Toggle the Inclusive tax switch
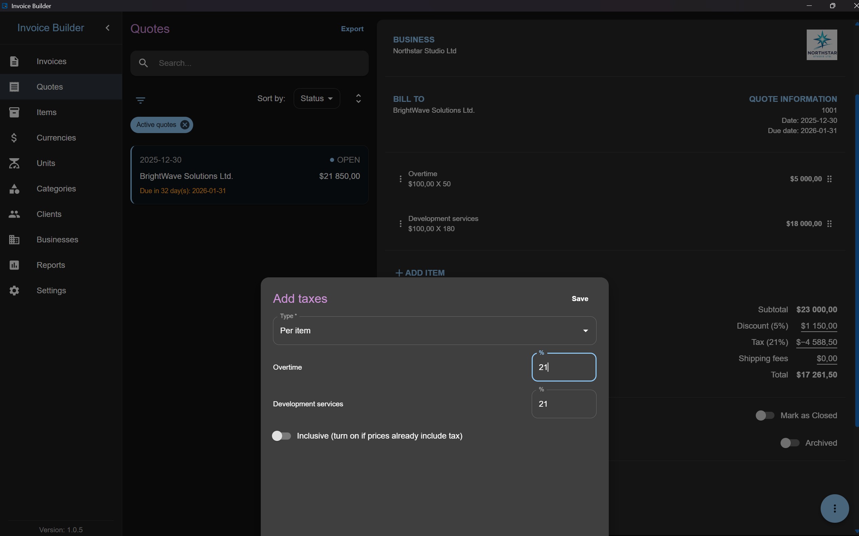Screen dimensions: 859x536 [281, 436]
